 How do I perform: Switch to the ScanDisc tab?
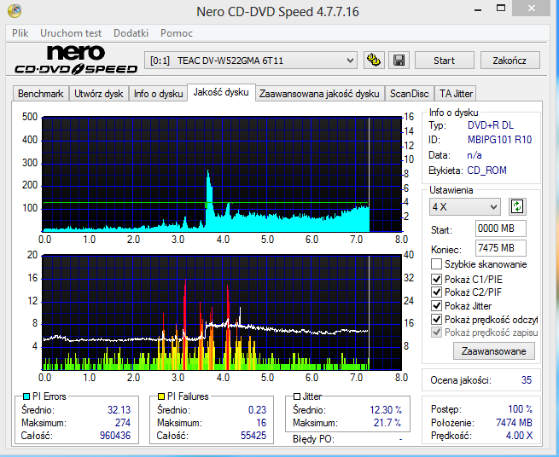(x=410, y=94)
